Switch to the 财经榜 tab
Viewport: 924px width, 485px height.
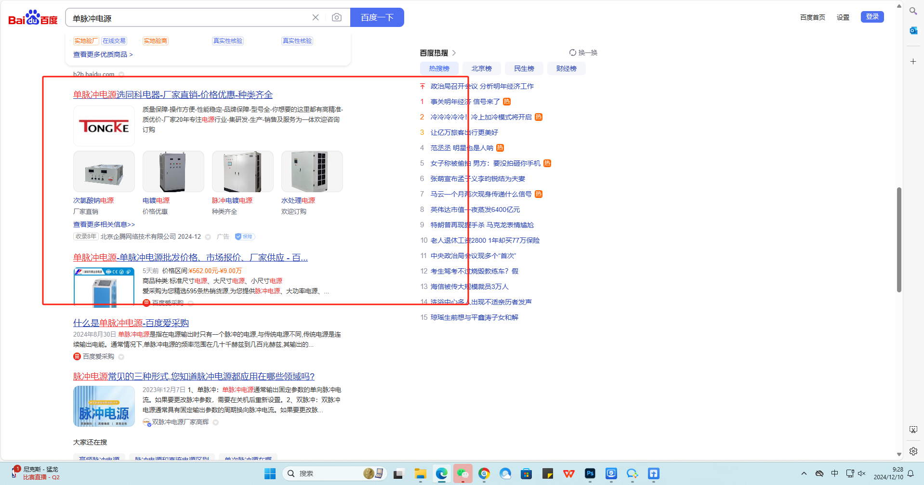pyautogui.click(x=567, y=68)
